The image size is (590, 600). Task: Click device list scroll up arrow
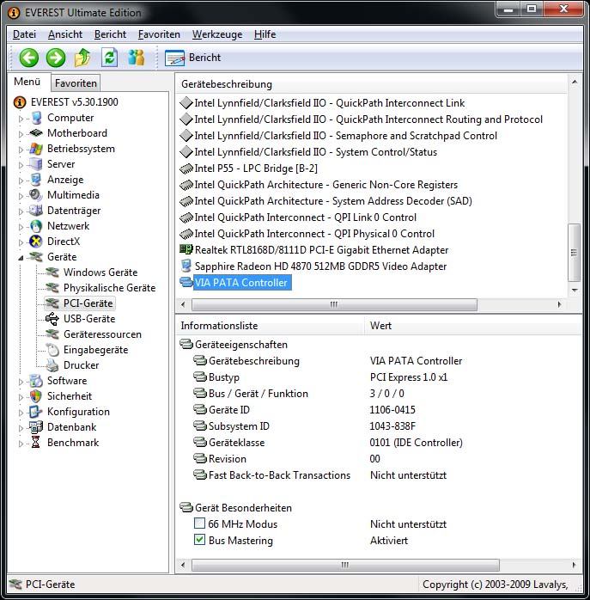pyautogui.click(x=575, y=82)
